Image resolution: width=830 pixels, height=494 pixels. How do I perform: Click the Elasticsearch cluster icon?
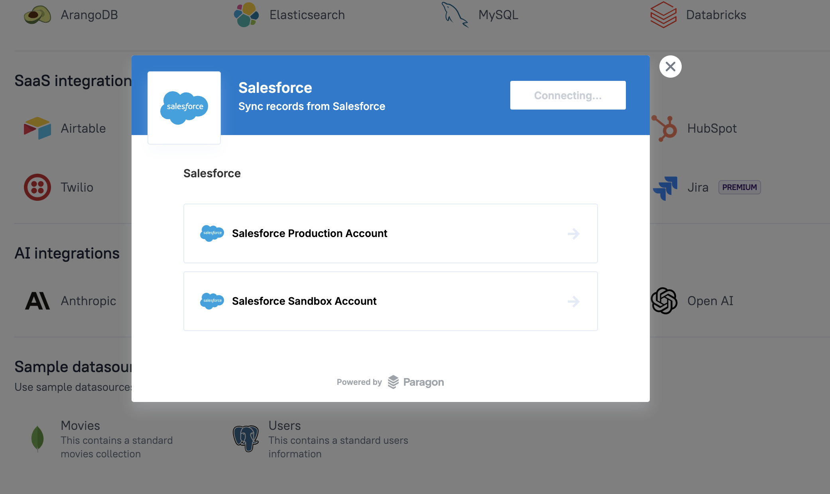[x=246, y=15]
